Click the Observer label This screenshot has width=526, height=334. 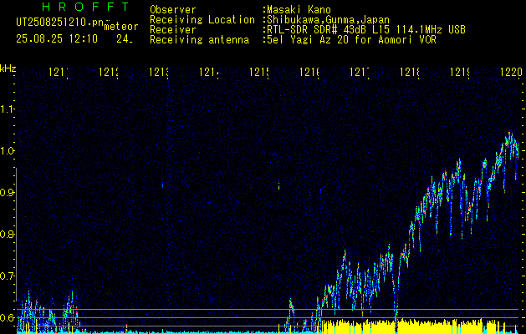[x=173, y=10]
